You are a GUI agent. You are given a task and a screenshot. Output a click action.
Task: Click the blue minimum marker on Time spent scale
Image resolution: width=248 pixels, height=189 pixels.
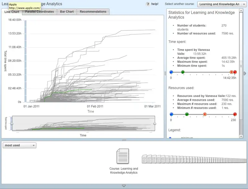click(x=171, y=72)
